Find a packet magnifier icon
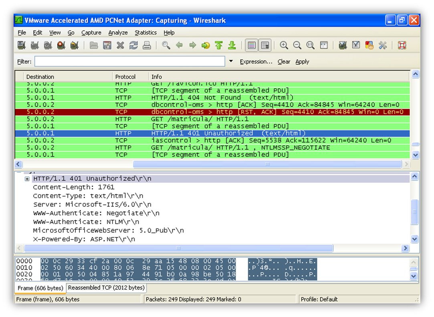This screenshot has width=434, height=317. tap(166, 45)
